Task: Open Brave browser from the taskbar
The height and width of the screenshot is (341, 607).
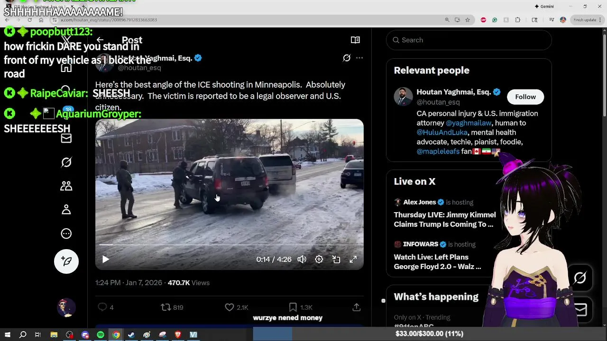Action: tap(178, 335)
